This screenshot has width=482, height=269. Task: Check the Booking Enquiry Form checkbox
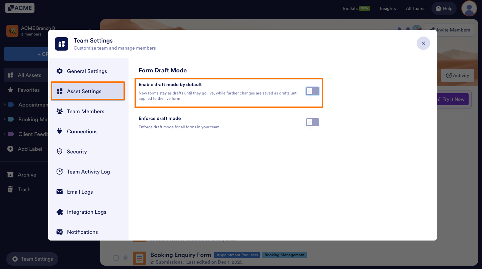[x=116, y=258]
